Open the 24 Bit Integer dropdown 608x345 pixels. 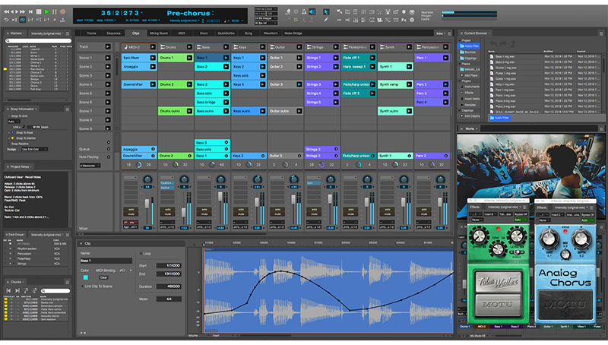click(x=265, y=18)
